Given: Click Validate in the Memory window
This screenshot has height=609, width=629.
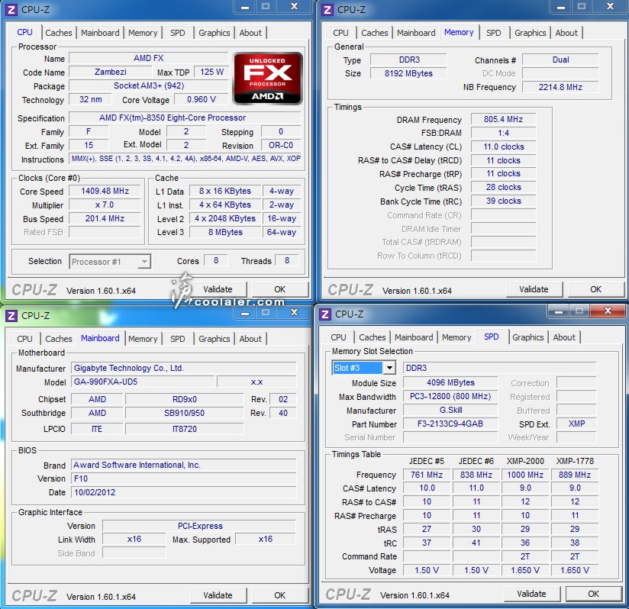Looking at the screenshot, I should pyautogui.click(x=534, y=289).
